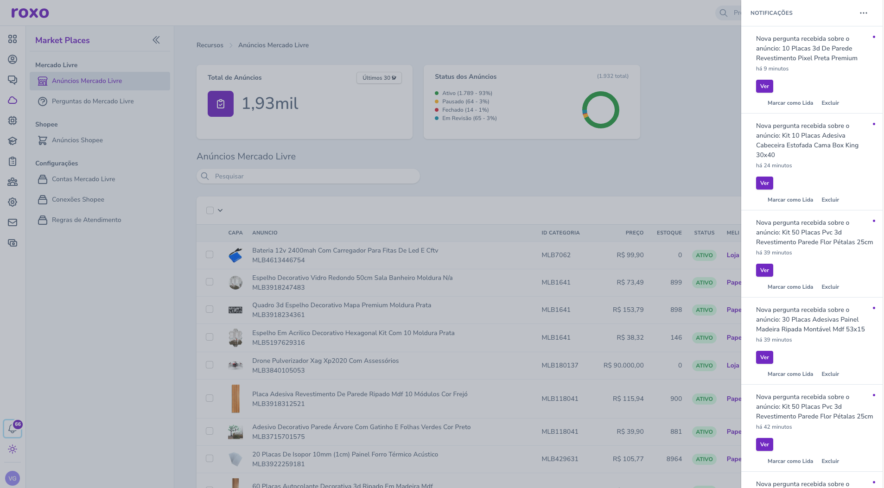
Task: Check the Placa Adesiva Ripado Frejó row checkbox
Action: 210,398
